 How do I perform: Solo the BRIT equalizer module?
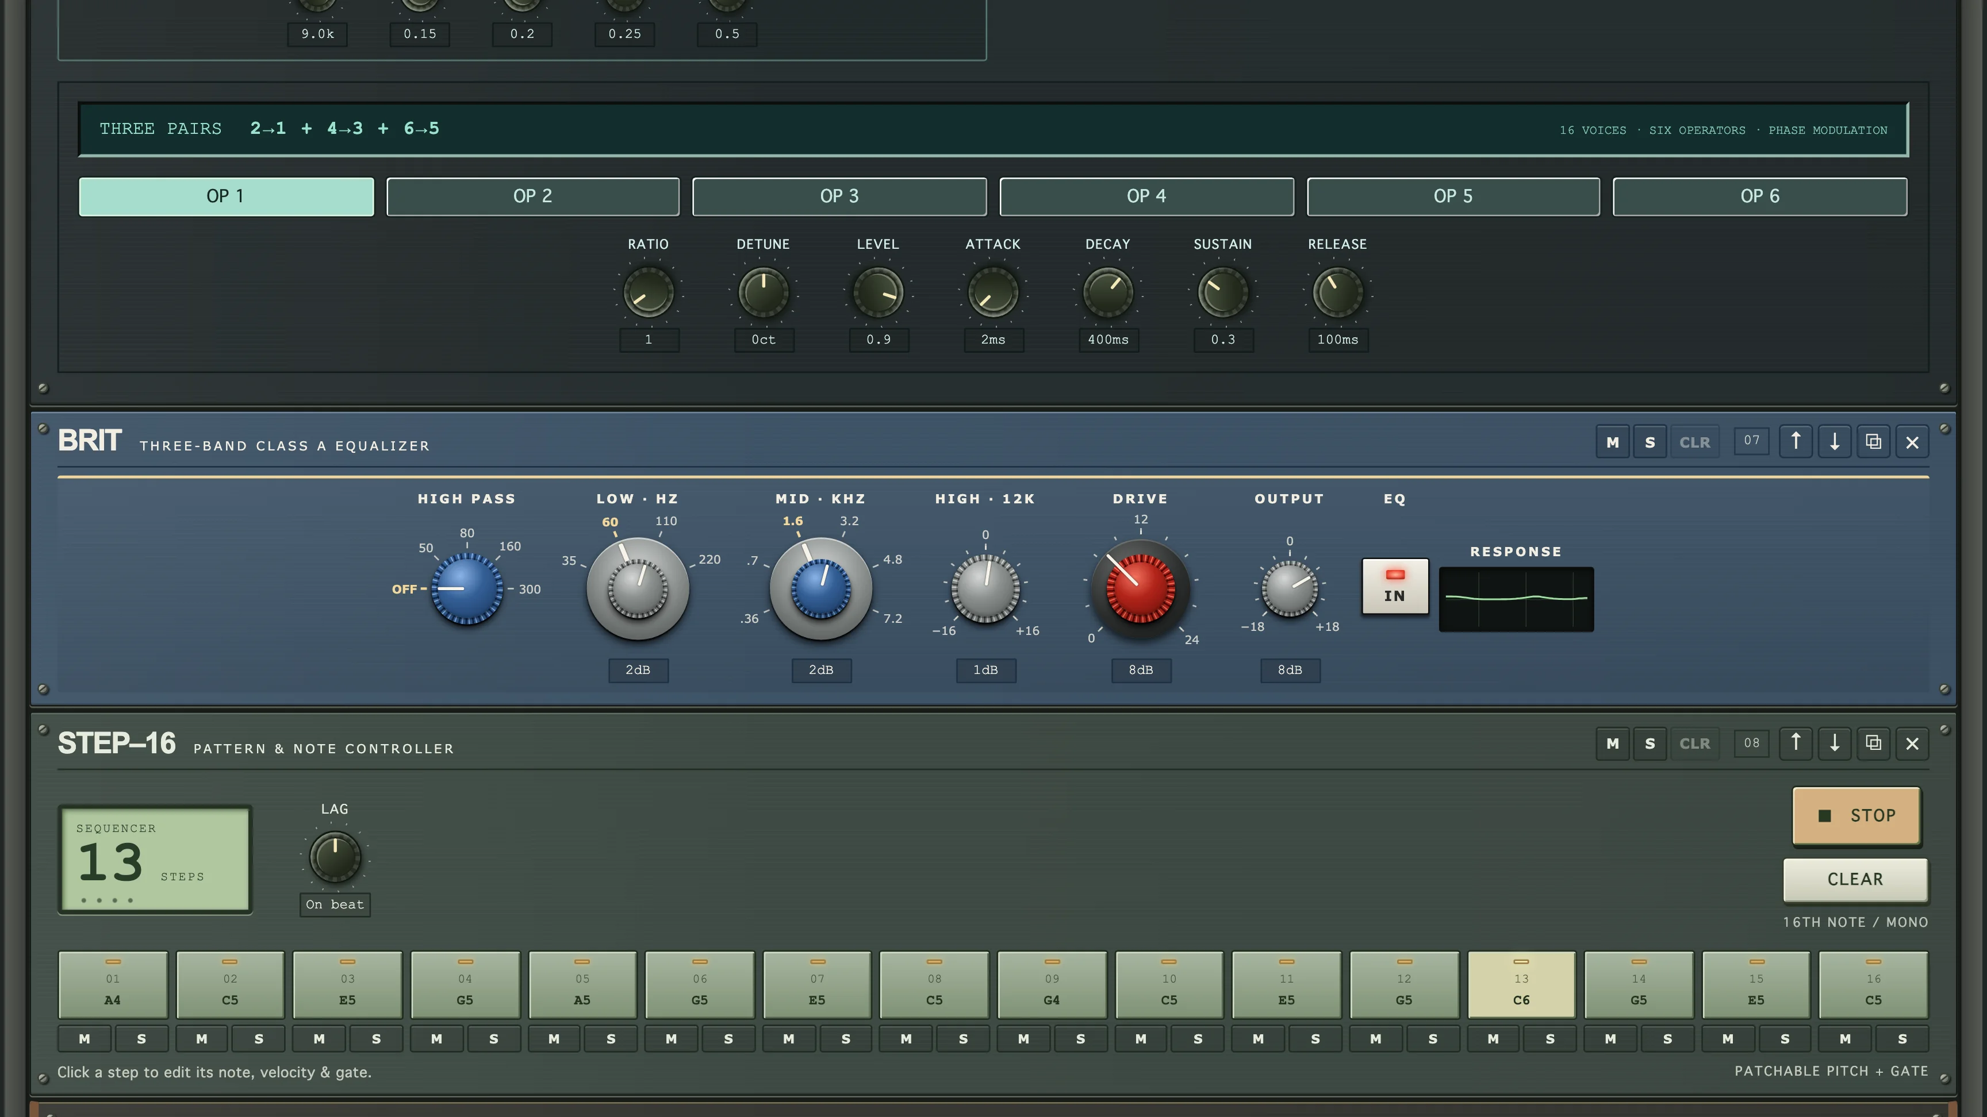click(x=1650, y=442)
